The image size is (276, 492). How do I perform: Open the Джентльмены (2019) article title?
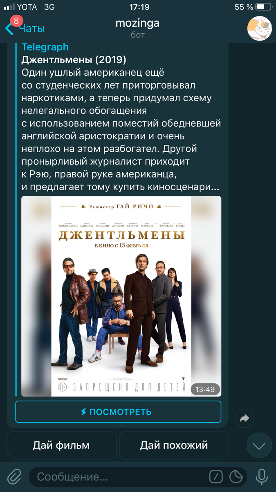click(74, 60)
